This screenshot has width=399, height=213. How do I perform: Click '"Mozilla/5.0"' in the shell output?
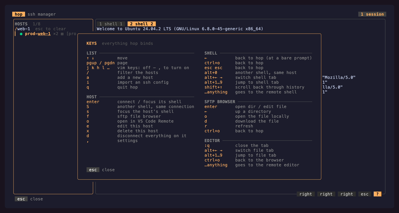point(339,77)
